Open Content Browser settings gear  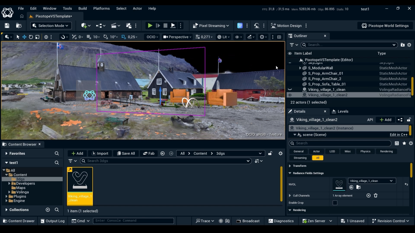click(280, 154)
